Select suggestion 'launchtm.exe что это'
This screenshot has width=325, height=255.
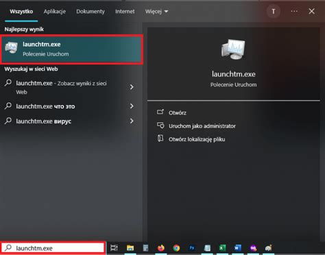coord(45,106)
